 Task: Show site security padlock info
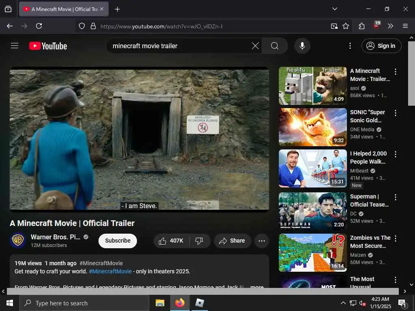click(x=93, y=26)
